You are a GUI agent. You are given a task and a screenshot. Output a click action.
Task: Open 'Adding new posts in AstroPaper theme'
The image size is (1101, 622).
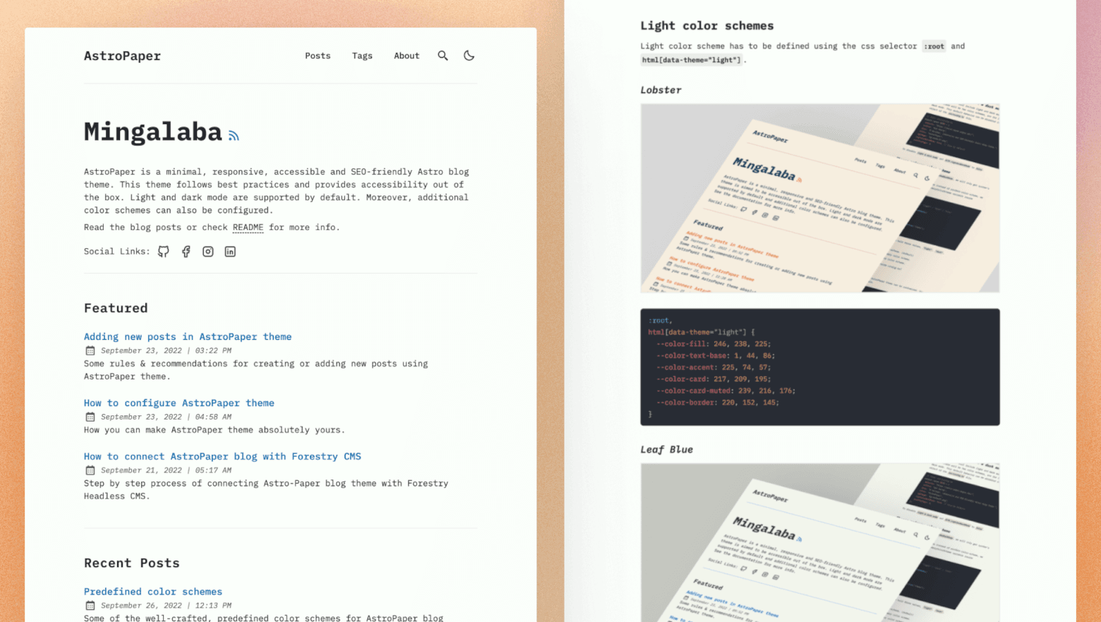pos(188,336)
